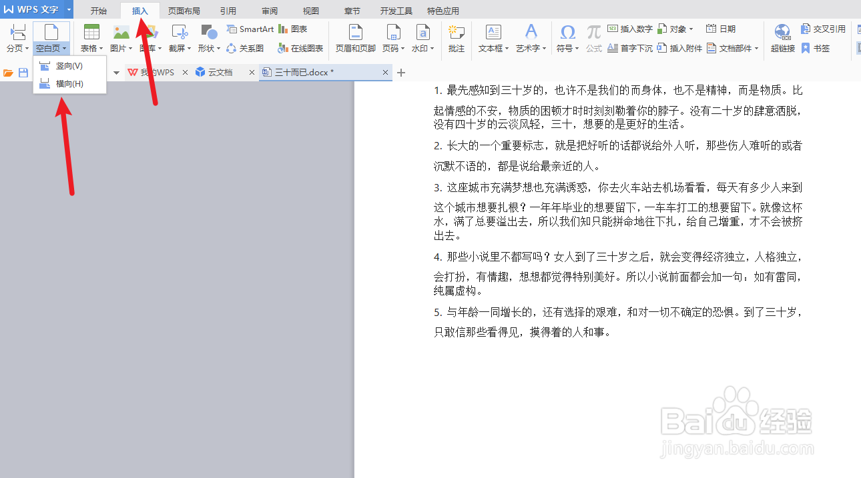Select 横向(H) landscape blank page
This screenshot has height=478, width=861.
(x=69, y=83)
